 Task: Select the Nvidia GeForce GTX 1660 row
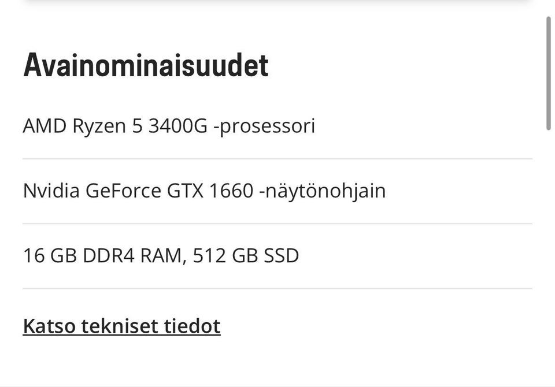pos(204,191)
